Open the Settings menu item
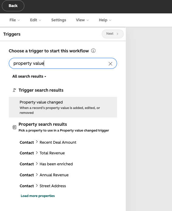 59,20
